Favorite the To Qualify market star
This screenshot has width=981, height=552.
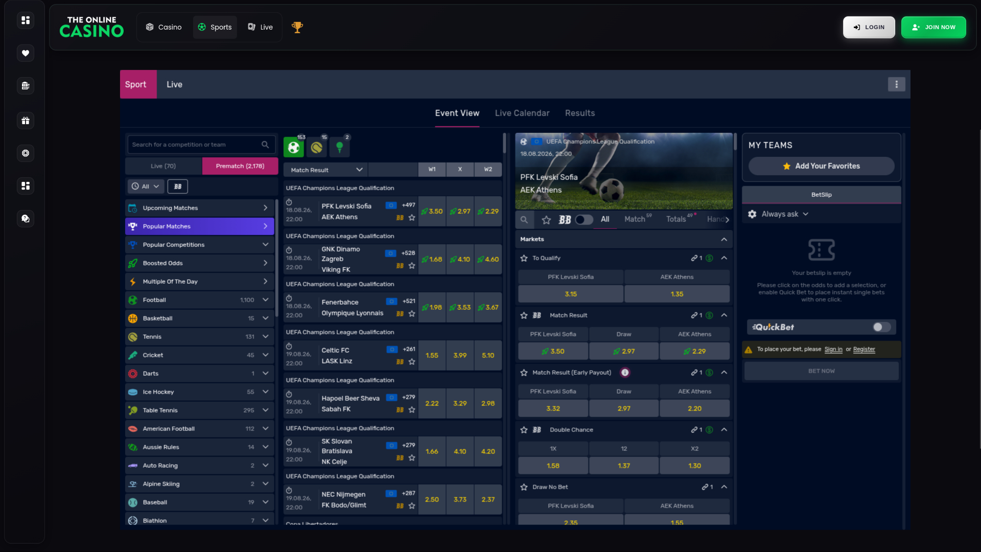[524, 258]
